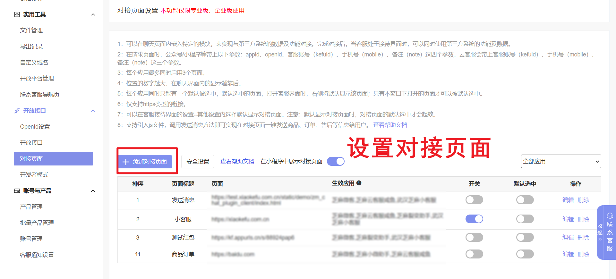
Task: Select 对接页面 in sidebar
Action: pyautogui.click(x=53, y=159)
